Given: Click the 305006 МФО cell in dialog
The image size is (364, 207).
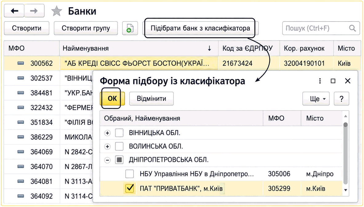Looking at the screenshot, I should coord(282,173).
